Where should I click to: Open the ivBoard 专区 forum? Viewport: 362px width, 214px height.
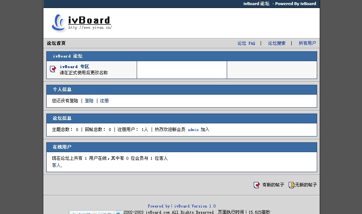(74, 67)
